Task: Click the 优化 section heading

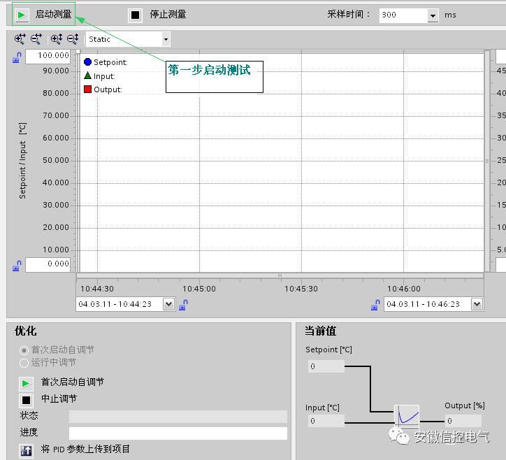Action: pyautogui.click(x=25, y=331)
